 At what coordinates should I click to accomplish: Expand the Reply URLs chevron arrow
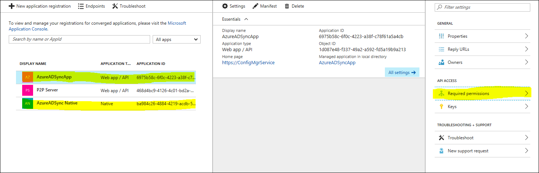[x=526, y=49]
